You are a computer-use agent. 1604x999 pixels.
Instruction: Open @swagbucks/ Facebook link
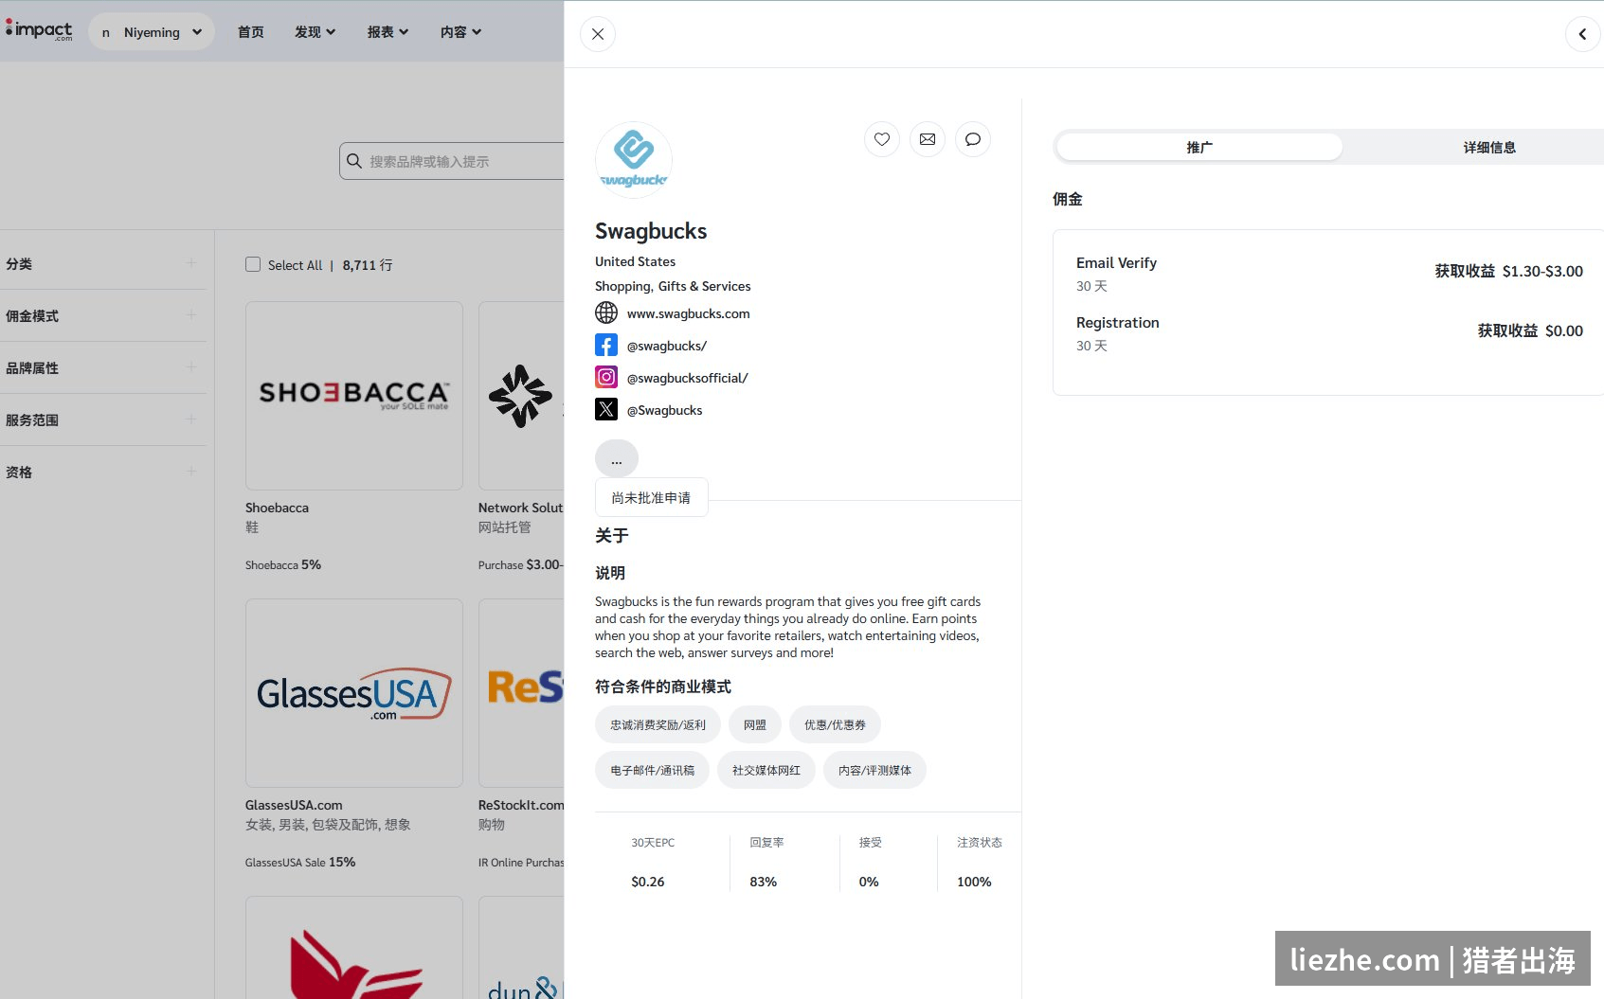tap(667, 346)
